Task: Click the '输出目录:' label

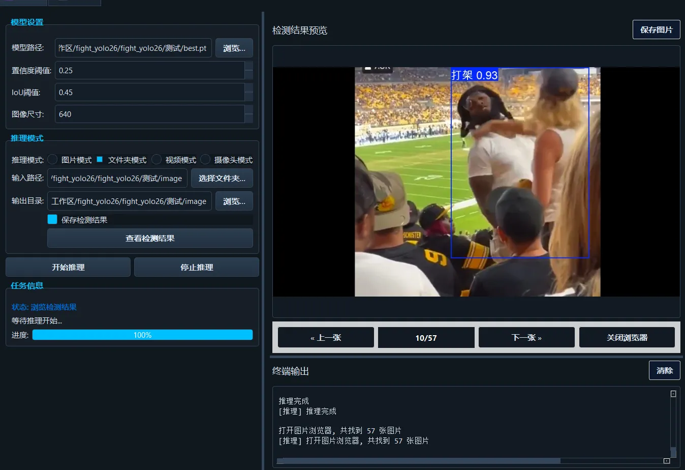Action: click(28, 201)
